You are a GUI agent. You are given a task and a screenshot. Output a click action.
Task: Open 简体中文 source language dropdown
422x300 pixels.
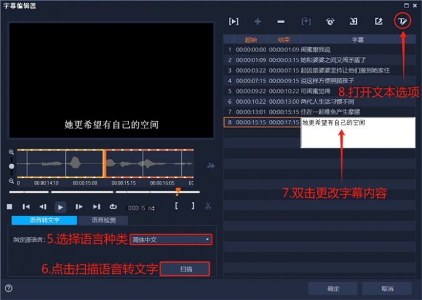(x=171, y=239)
